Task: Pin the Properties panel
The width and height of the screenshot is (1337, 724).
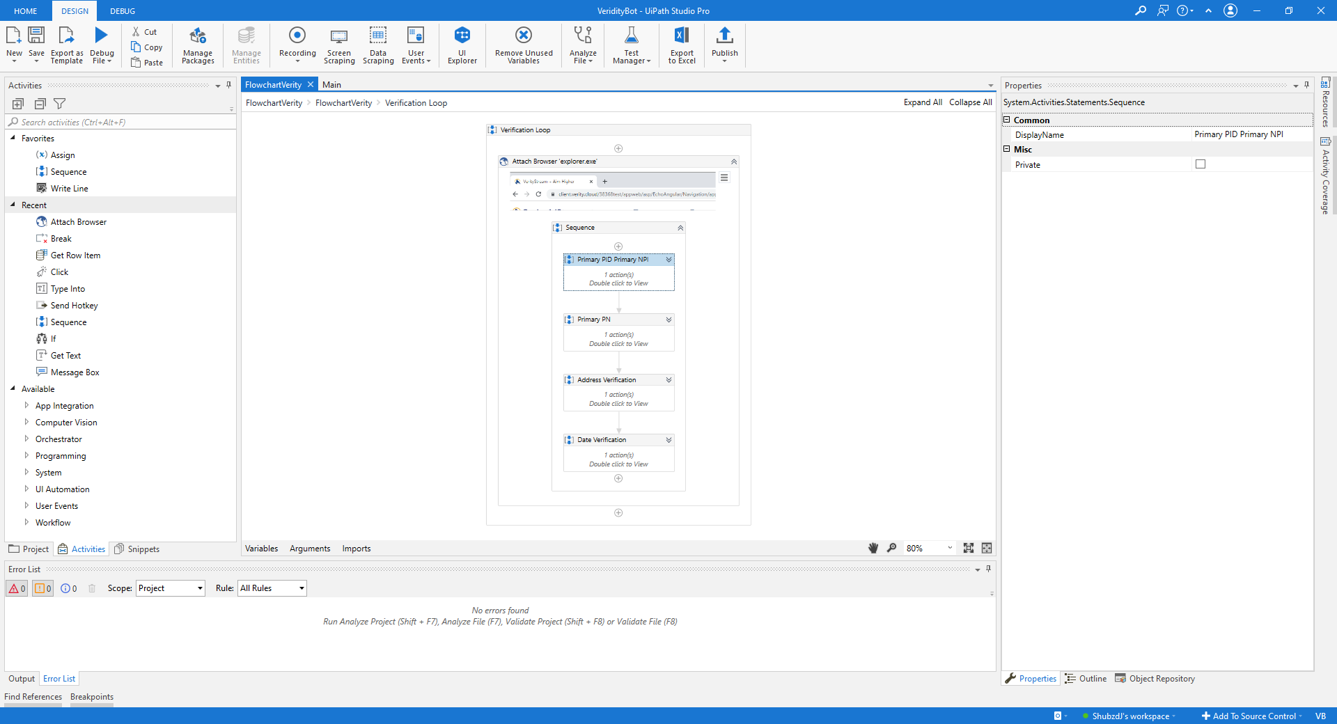Action: tap(1306, 85)
